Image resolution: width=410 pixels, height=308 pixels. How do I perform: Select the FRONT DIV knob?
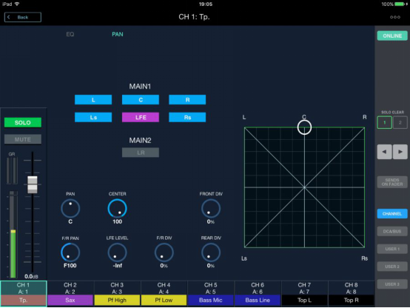pos(211,209)
